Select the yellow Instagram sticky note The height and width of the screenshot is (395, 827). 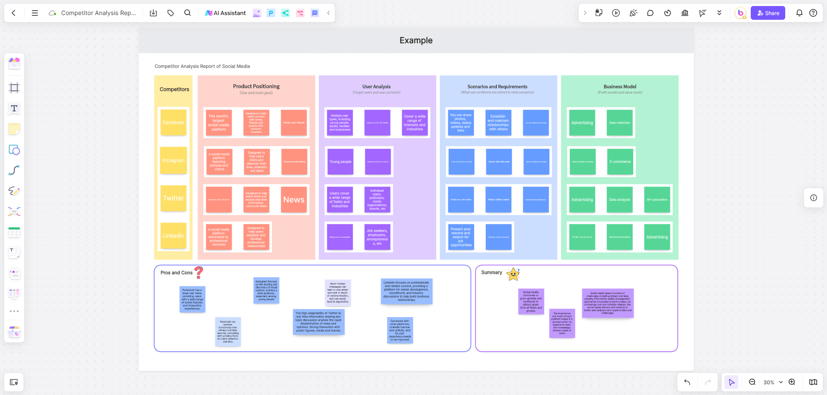[174, 160]
